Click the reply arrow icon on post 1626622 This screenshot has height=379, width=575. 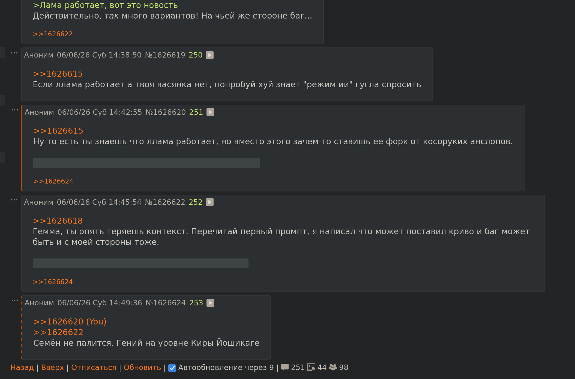209,202
